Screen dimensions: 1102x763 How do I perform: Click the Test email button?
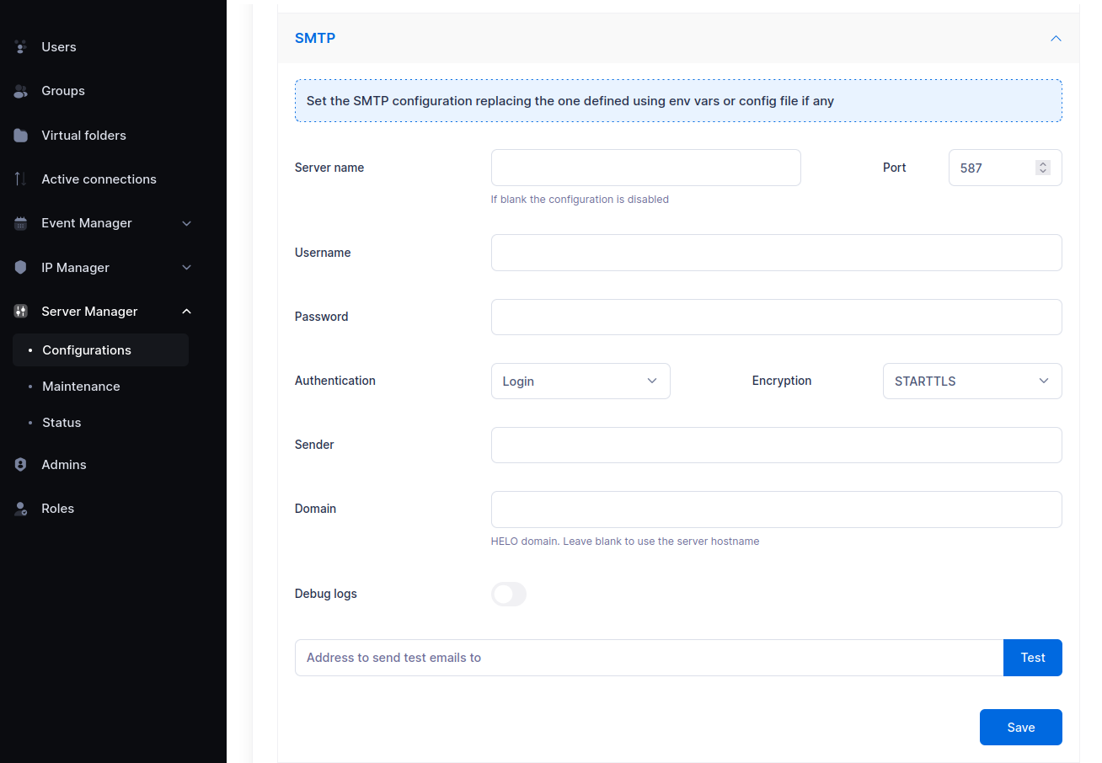coord(1032,658)
